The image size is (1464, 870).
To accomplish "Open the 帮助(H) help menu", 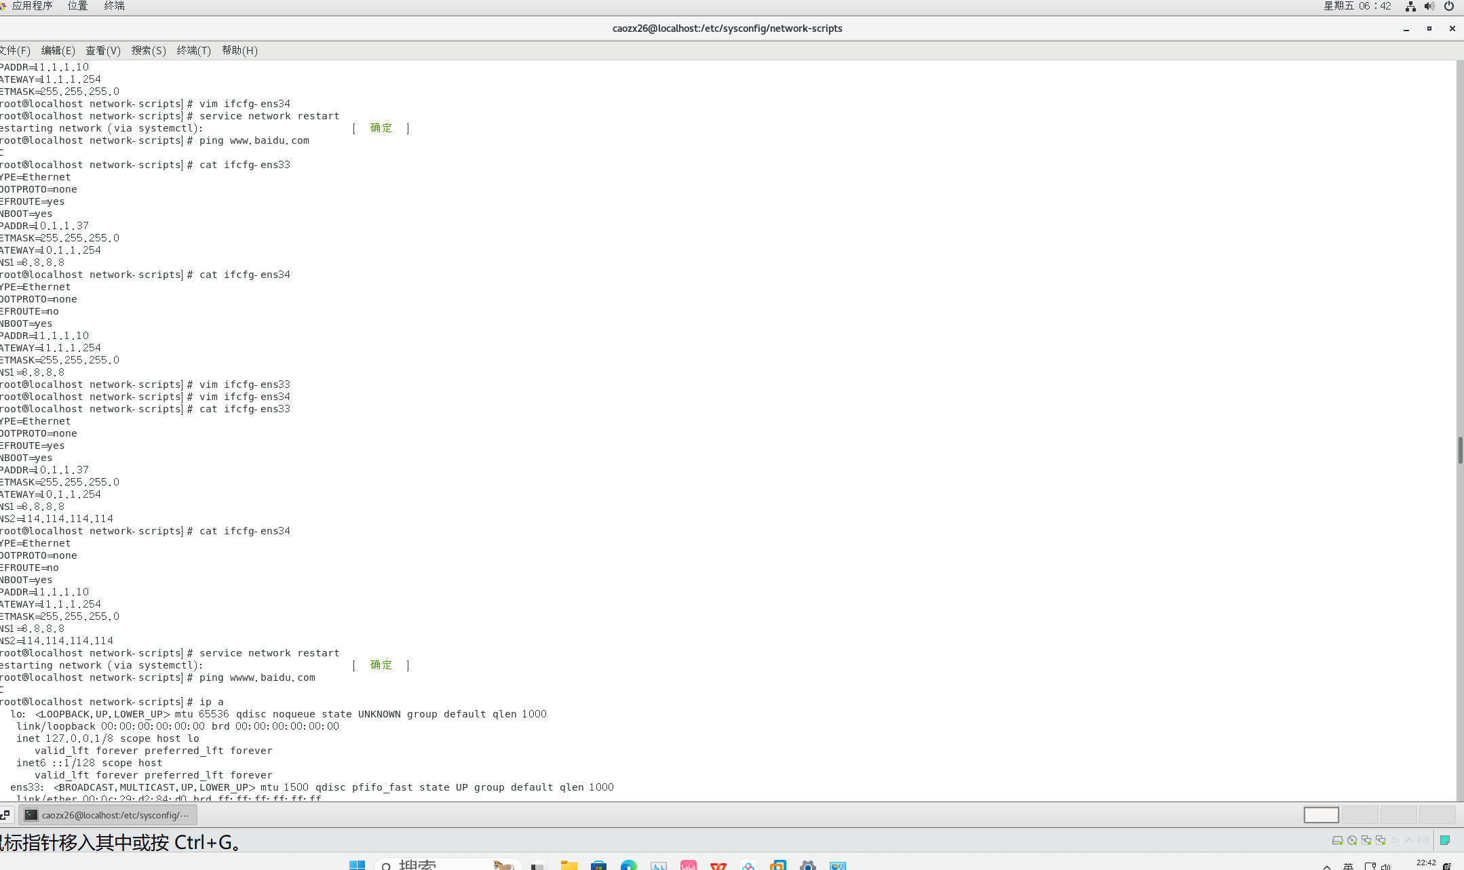I will click(239, 50).
